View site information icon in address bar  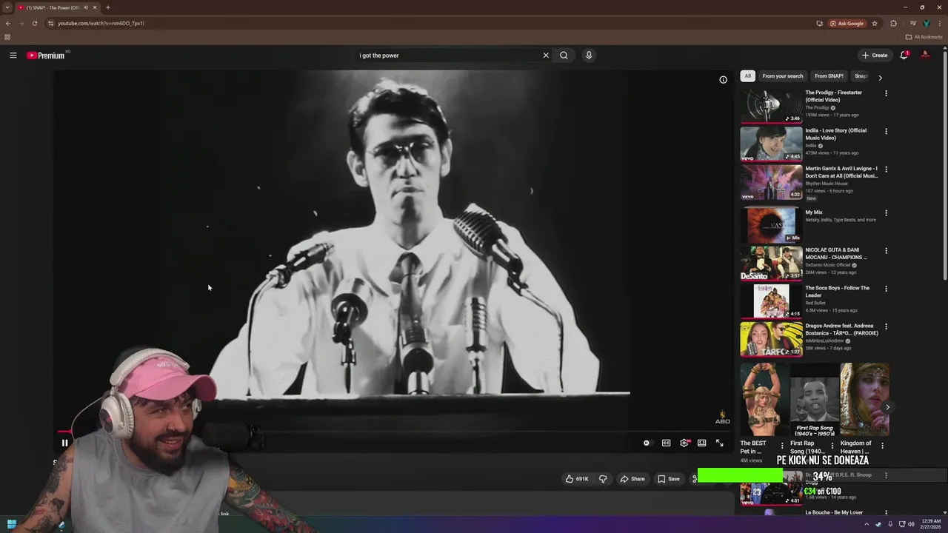pos(50,23)
